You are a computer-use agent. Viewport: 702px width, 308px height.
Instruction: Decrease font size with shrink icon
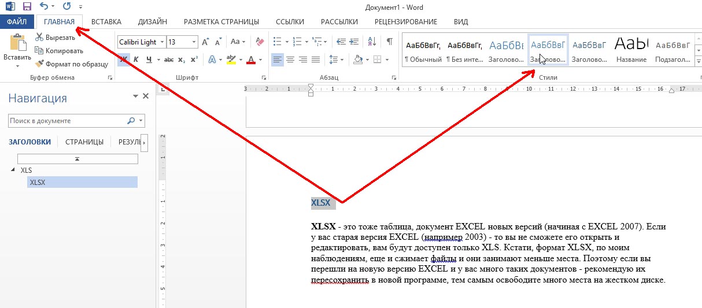click(218, 42)
